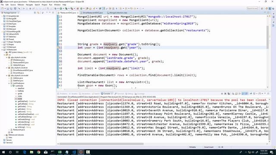Open the Source menu
Image resolution: width=276 pixels, height=155 pixels.
pyautogui.click(x=13, y=5)
